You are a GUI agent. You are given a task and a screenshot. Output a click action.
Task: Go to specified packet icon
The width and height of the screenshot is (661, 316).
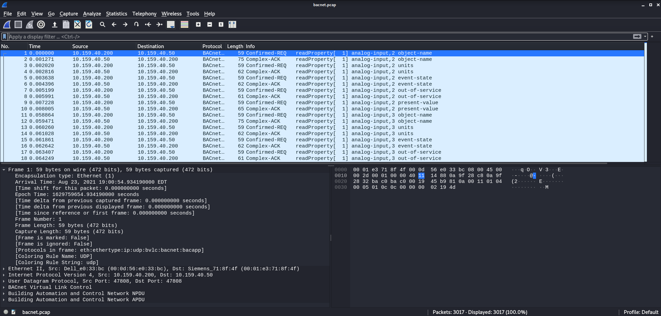click(137, 24)
